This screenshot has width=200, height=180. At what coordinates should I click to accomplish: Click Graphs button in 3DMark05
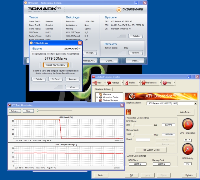click(x=109, y=61)
